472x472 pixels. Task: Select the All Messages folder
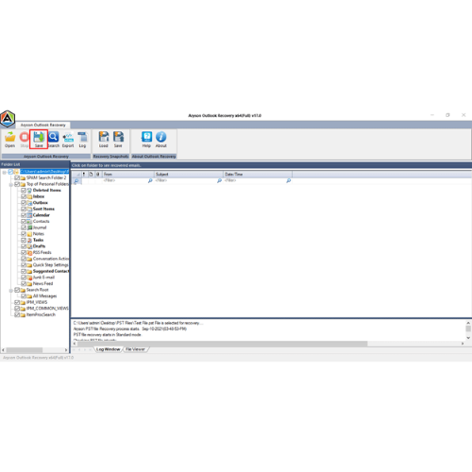click(44, 296)
